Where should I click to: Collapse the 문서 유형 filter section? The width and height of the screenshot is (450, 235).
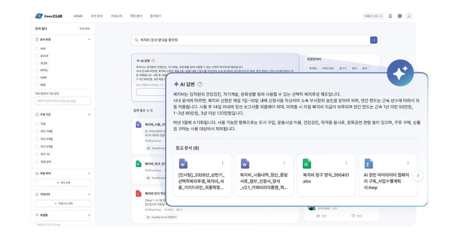[x=89, y=39]
